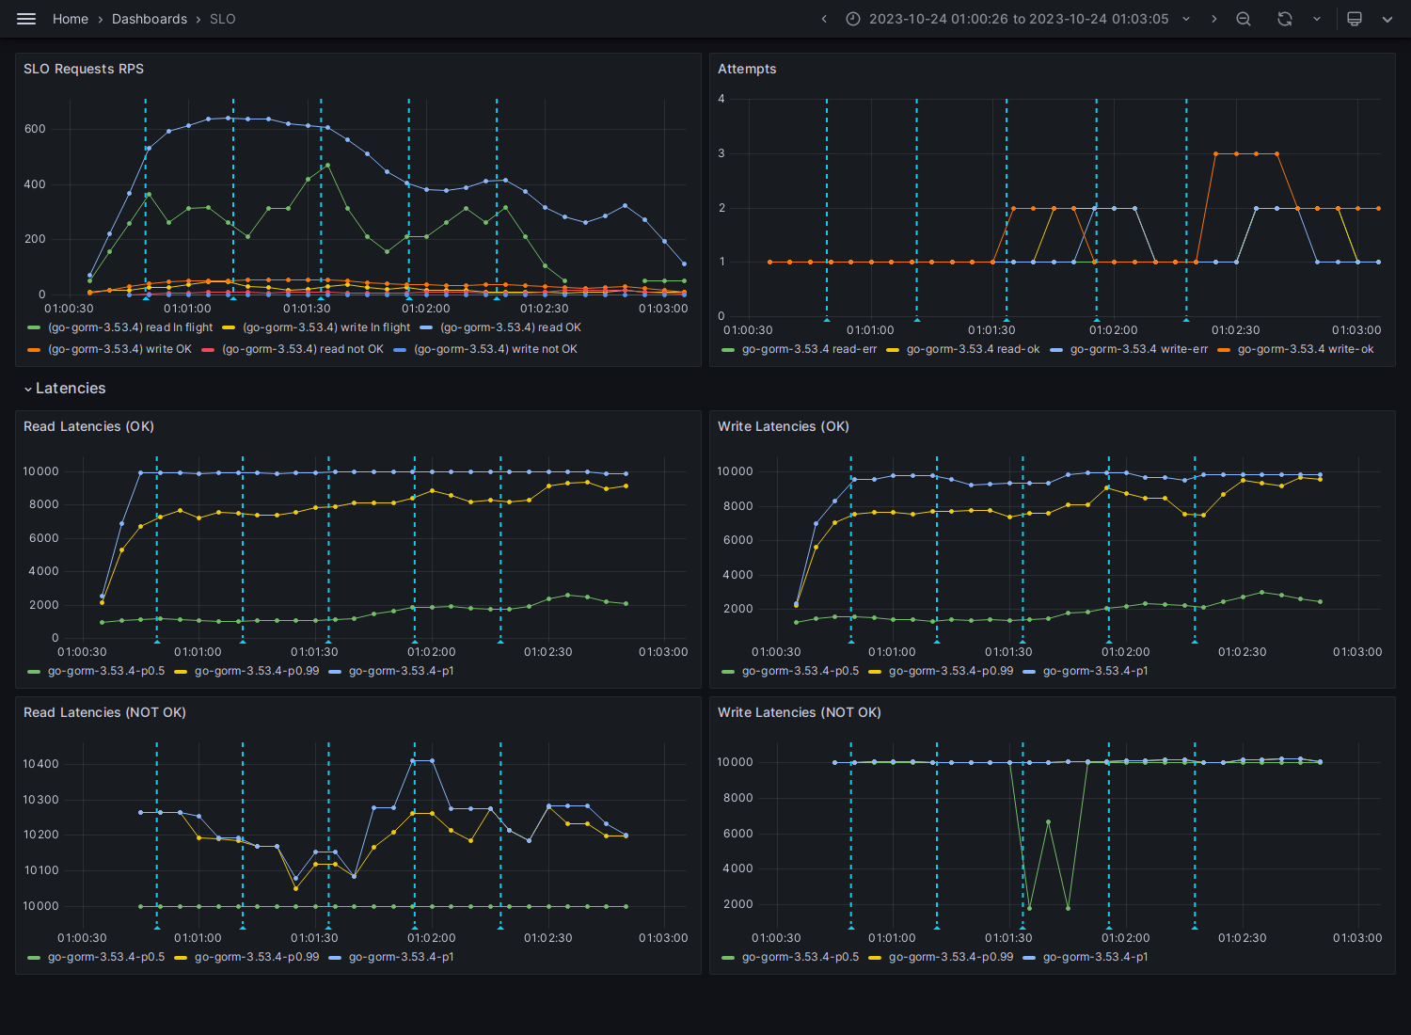
Task: Click first annotation marker in SLO Requests RPS chart
Action: 146,298
